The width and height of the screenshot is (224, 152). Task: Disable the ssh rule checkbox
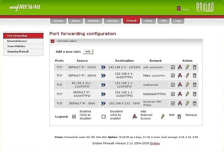(173, 67)
